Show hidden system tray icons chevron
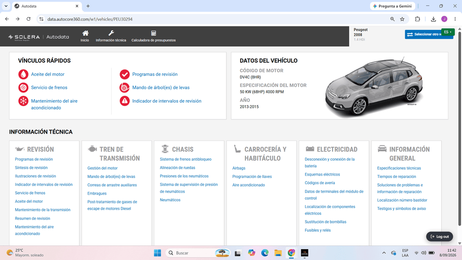The height and width of the screenshot is (260, 462). pos(384,253)
